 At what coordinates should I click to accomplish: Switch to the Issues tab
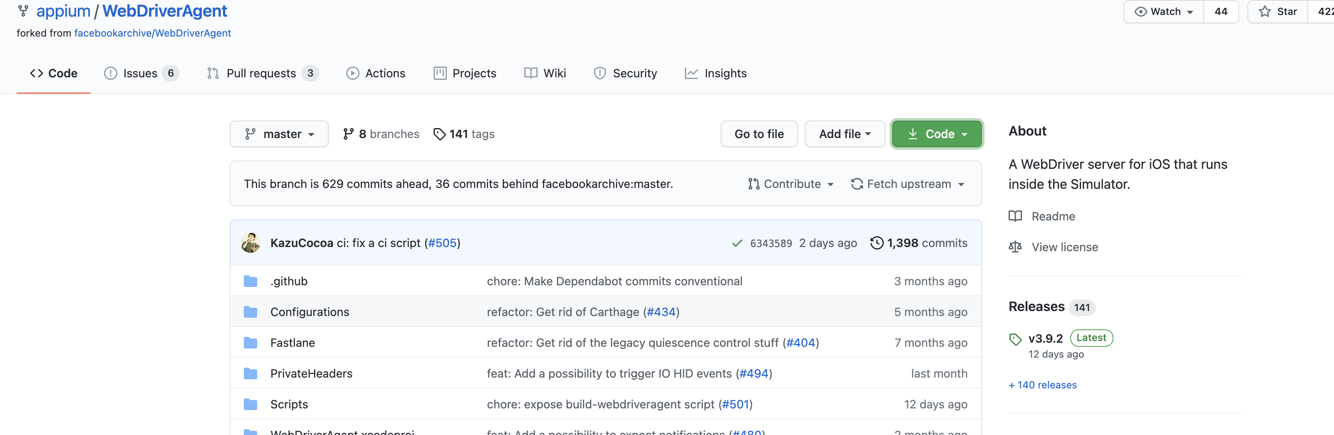click(140, 74)
